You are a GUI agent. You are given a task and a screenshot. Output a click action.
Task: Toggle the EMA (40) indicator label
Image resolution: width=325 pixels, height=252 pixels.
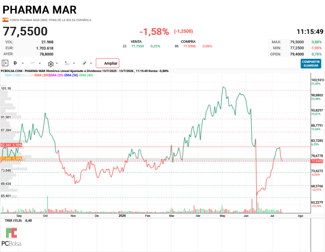coord(86,75)
